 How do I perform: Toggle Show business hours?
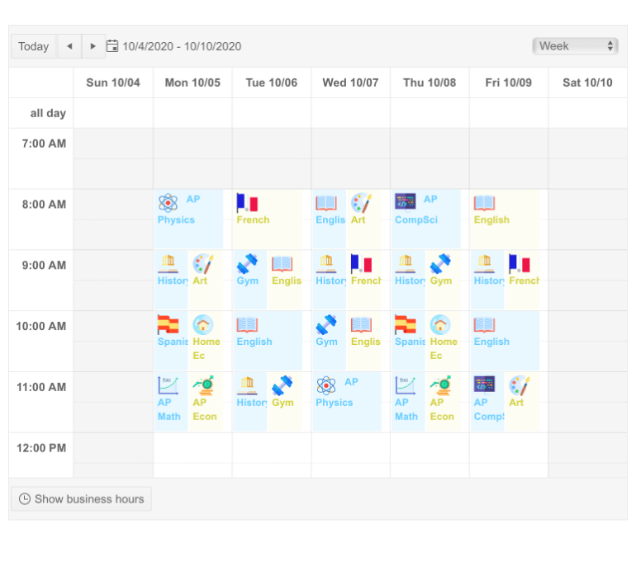coord(81,499)
